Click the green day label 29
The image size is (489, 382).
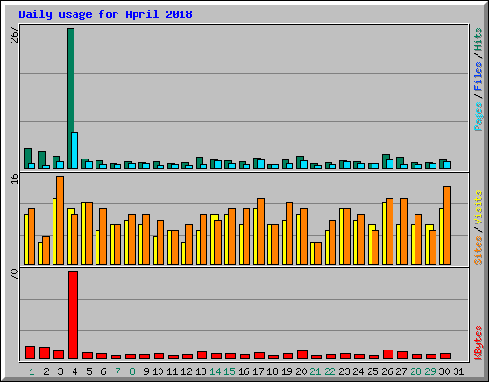click(x=430, y=371)
